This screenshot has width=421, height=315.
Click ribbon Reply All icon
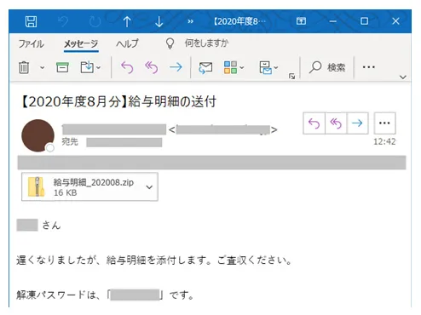coord(152,67)
